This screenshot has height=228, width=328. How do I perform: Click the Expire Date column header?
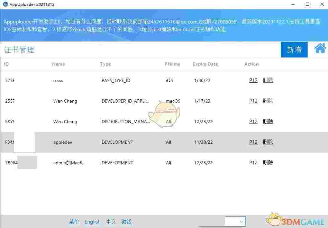point(205,64)
